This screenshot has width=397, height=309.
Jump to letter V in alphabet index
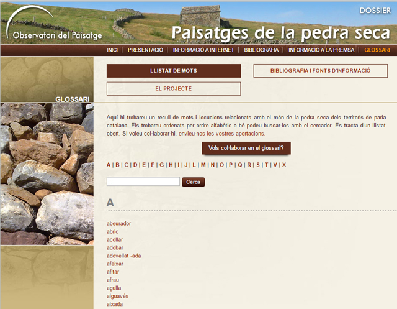[275, 165]
